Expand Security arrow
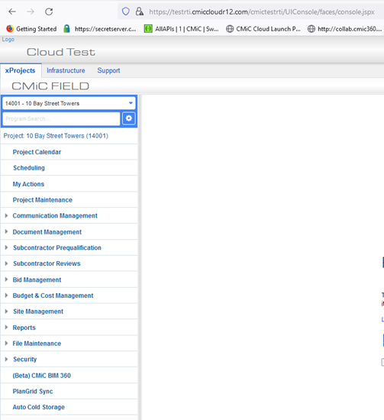 coord(6,359)
